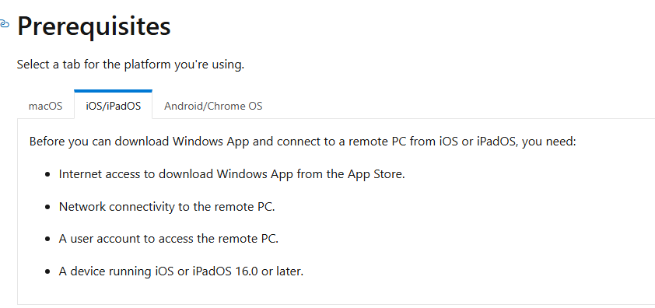Click the 'A user account to access' line

pyautogui.click(x=168, y=239)
